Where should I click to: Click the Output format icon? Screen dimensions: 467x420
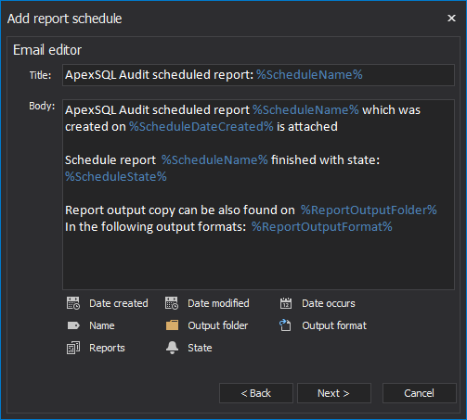point(285,325)
